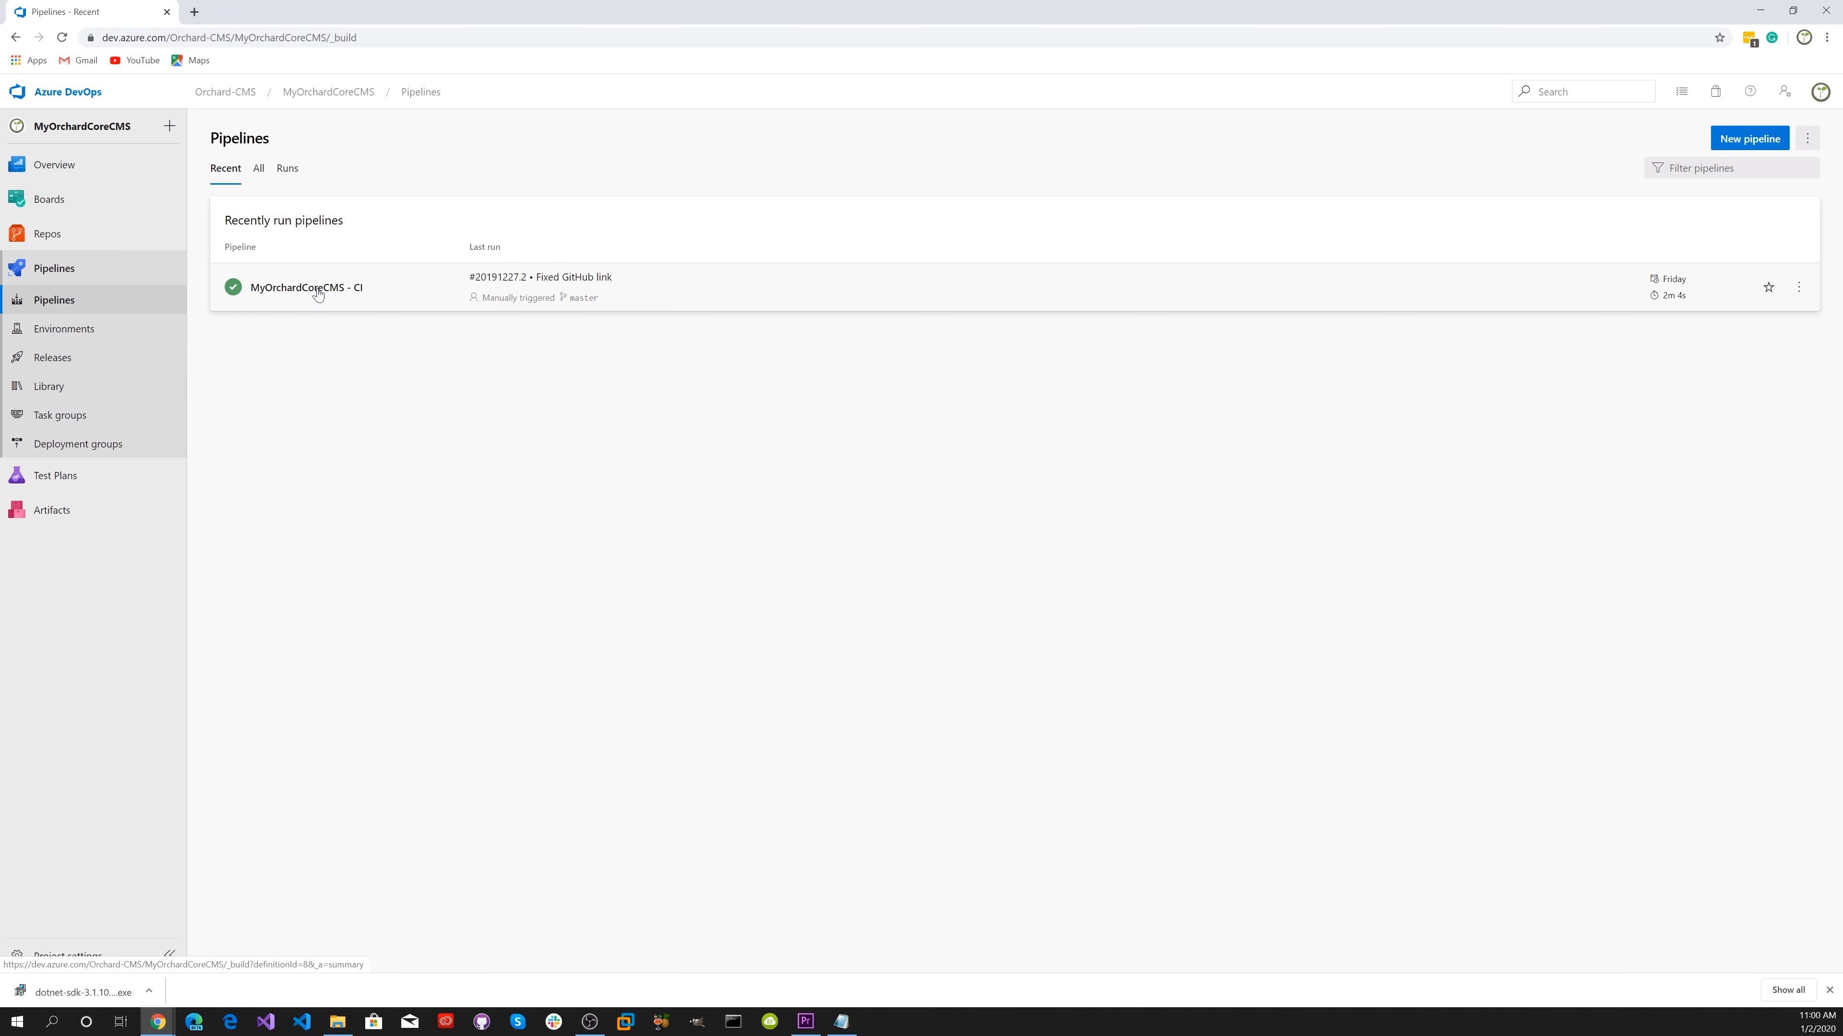This screenshot has width=1843, height=1036.
Task: Open the account profile avatar
Action: [1821, 92]
